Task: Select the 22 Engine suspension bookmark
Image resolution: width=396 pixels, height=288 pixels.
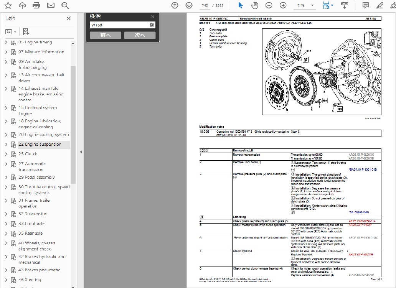Action: pyautogui.click(x=40, y=144)
